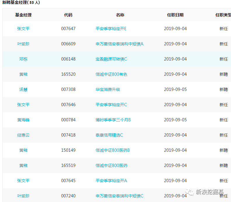Screen dimensions: 231x202
Task: Select fund code 006609
Action: 68,44
